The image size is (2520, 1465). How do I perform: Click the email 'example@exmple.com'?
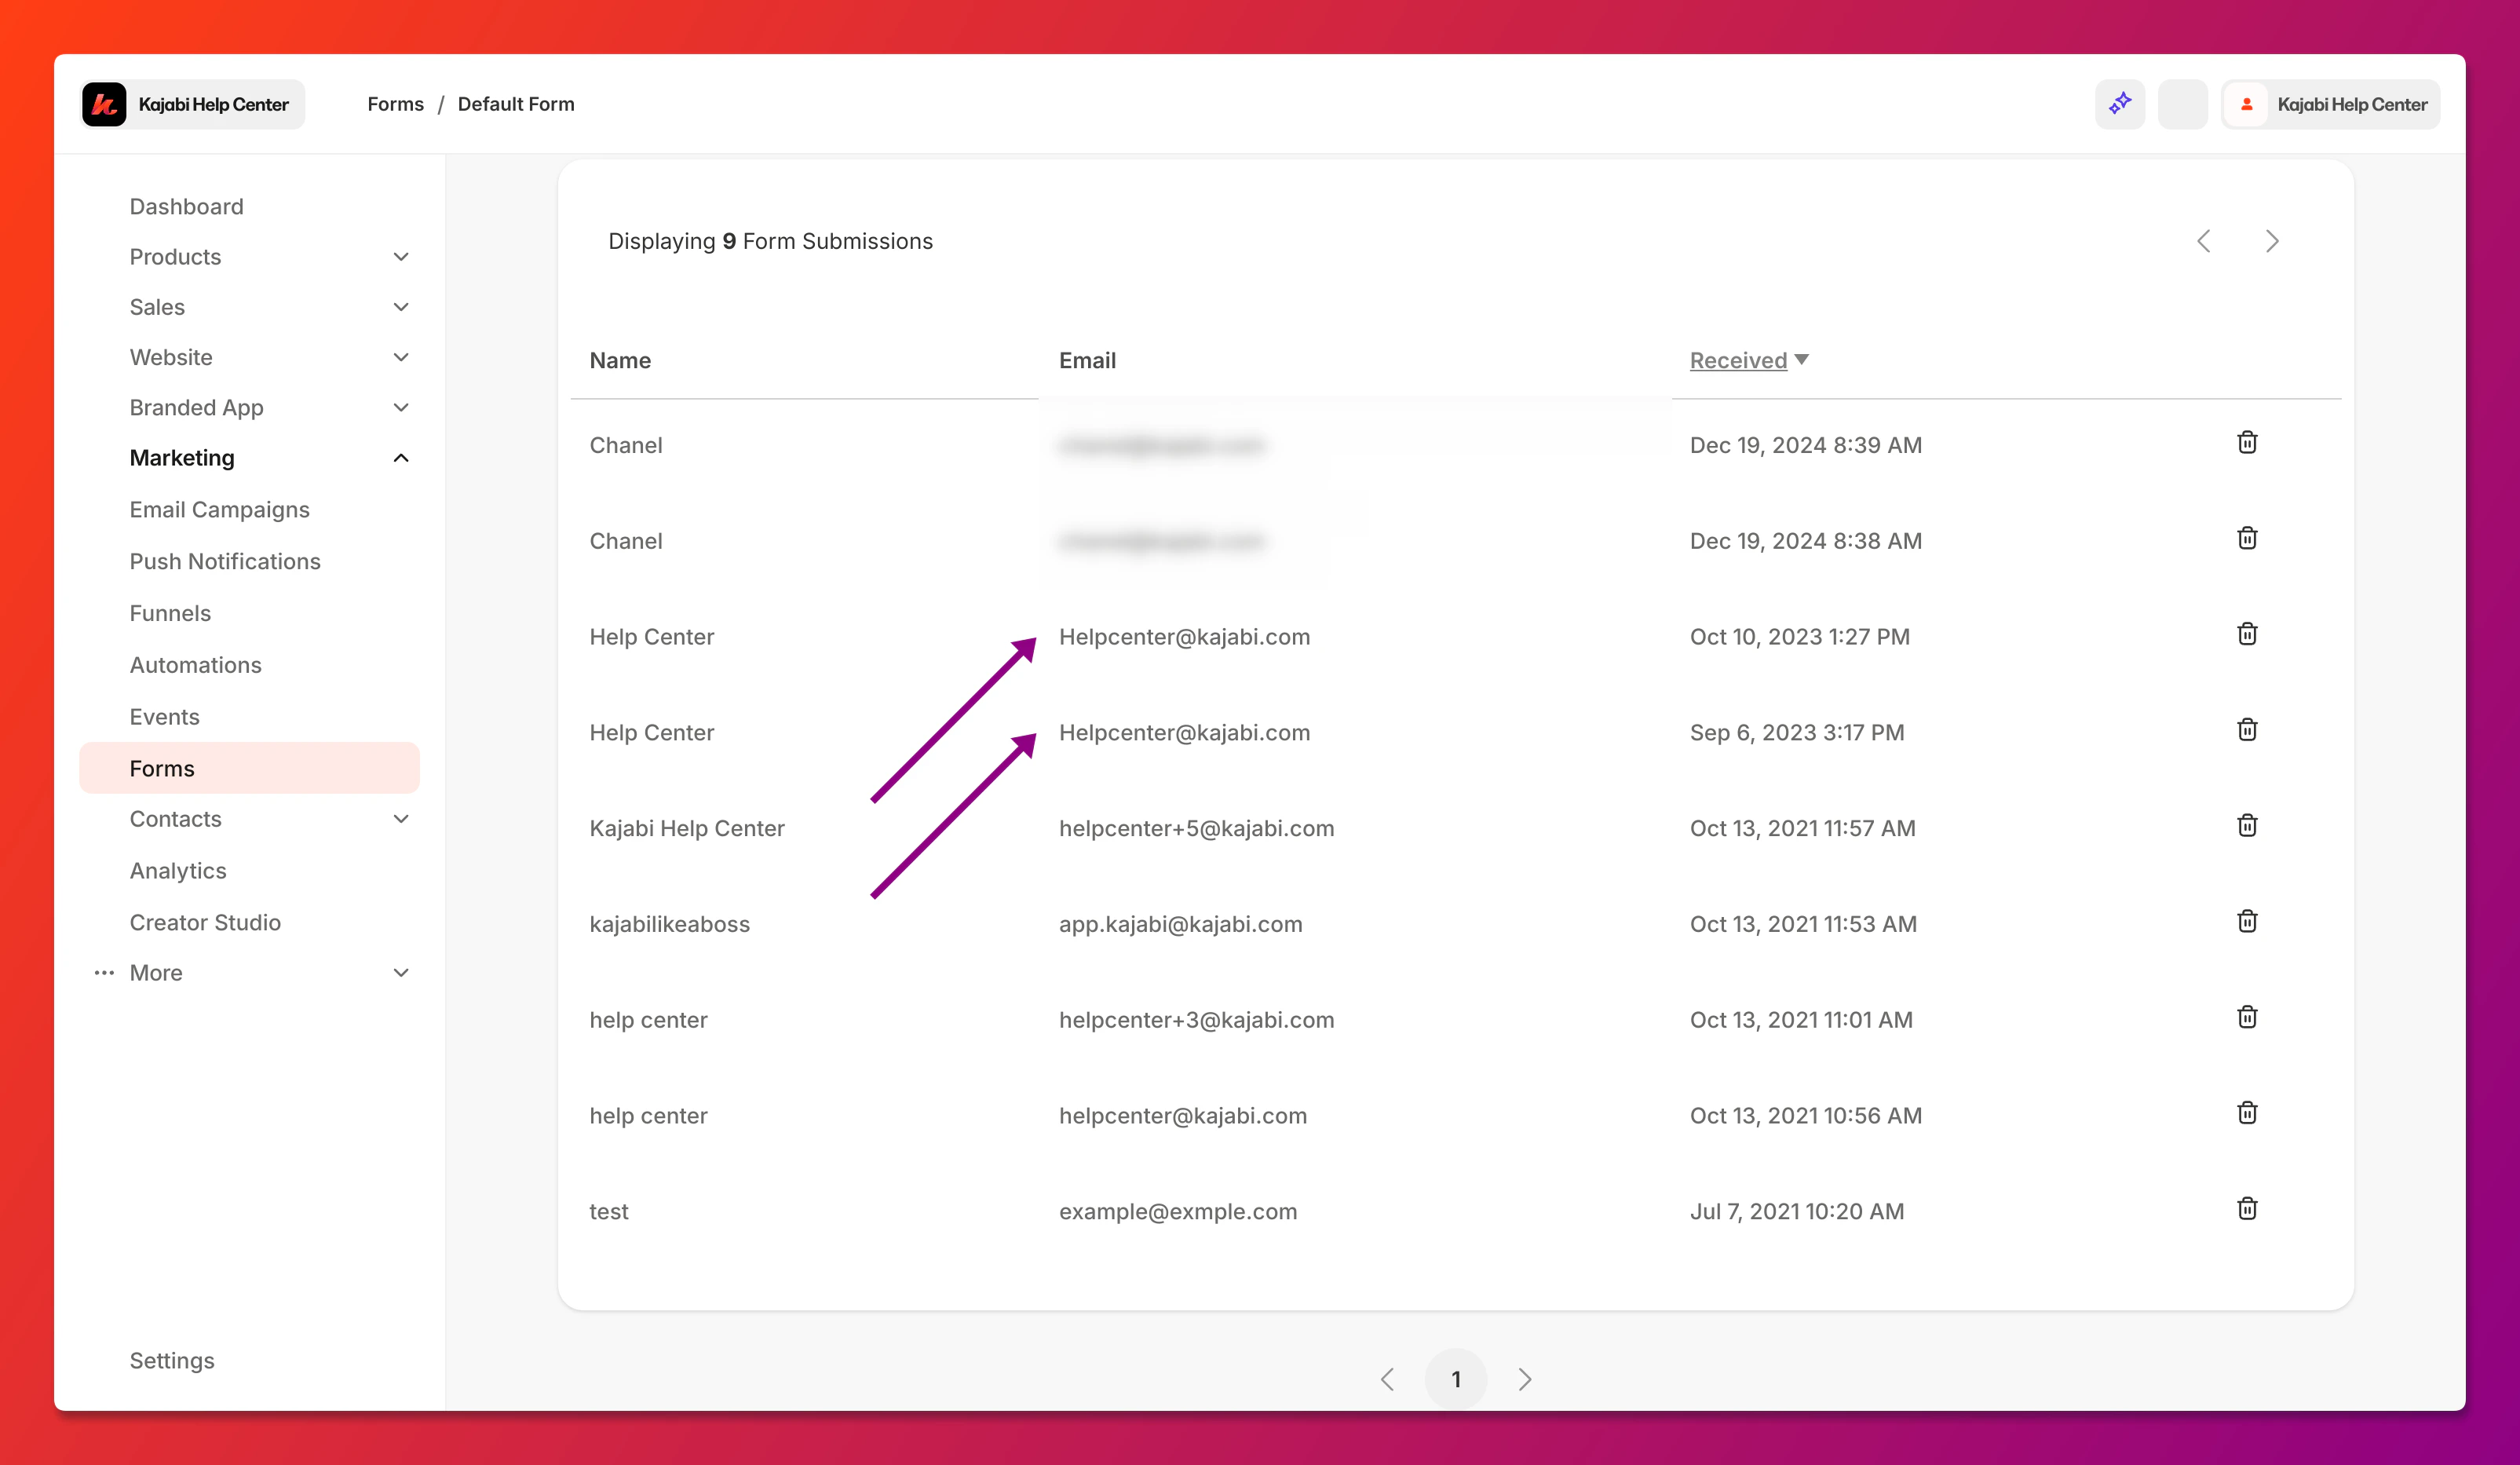(1178, 1211)
